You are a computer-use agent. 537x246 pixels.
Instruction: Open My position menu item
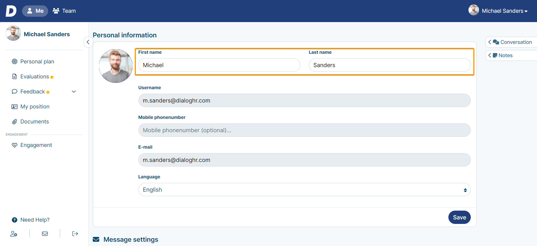tap(35, 106)
